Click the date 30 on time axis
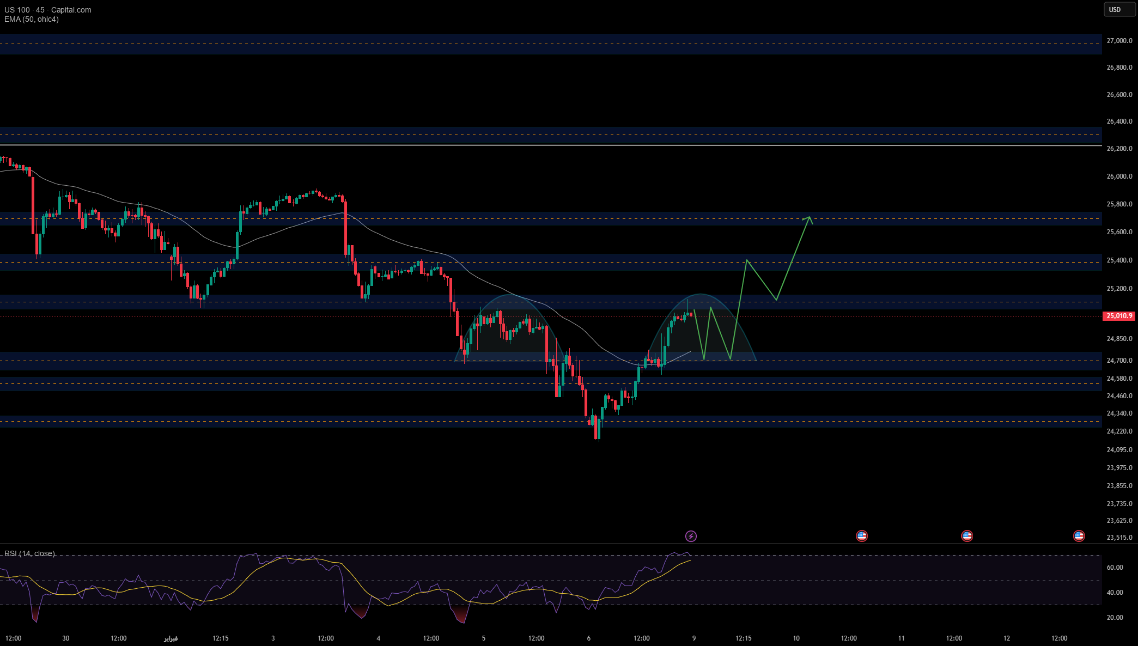Viewport: 1138px width, 646px height. coord(66,638)
